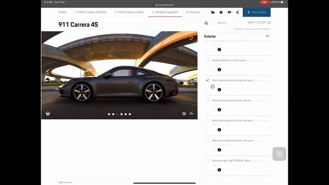Click the save configuration icon
This screenshot has width=329, height=185.
tap(221, 12)
